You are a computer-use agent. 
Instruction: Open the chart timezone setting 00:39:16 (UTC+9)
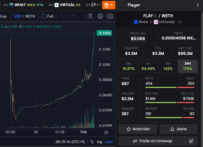tap(70, 142)
